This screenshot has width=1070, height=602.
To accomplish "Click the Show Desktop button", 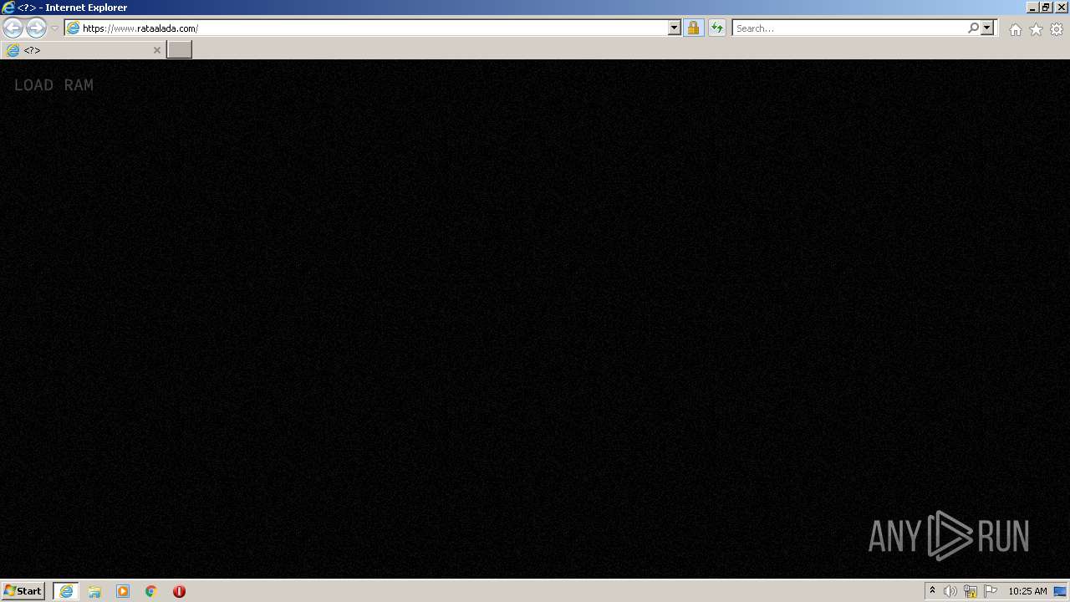I will click(1061, 591).
